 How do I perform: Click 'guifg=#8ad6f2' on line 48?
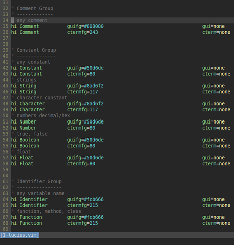coord(85,104)
